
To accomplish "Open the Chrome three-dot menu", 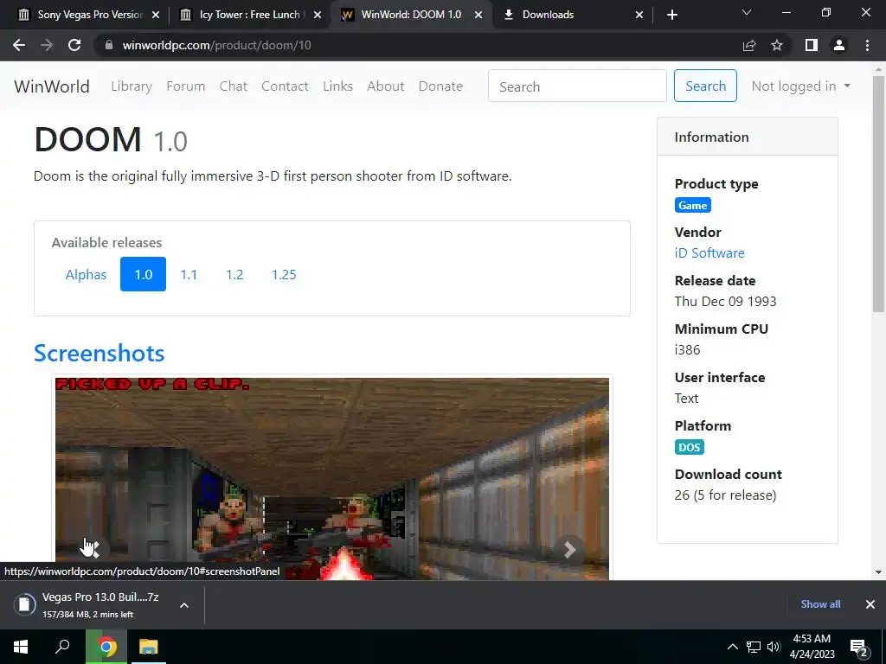I will pos(867,45).
